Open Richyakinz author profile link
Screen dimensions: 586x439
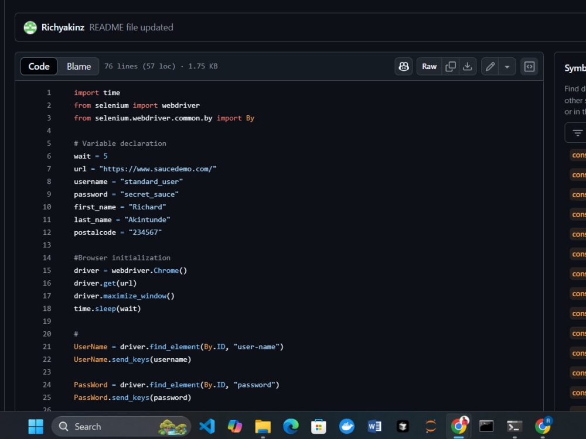[63, 28]
